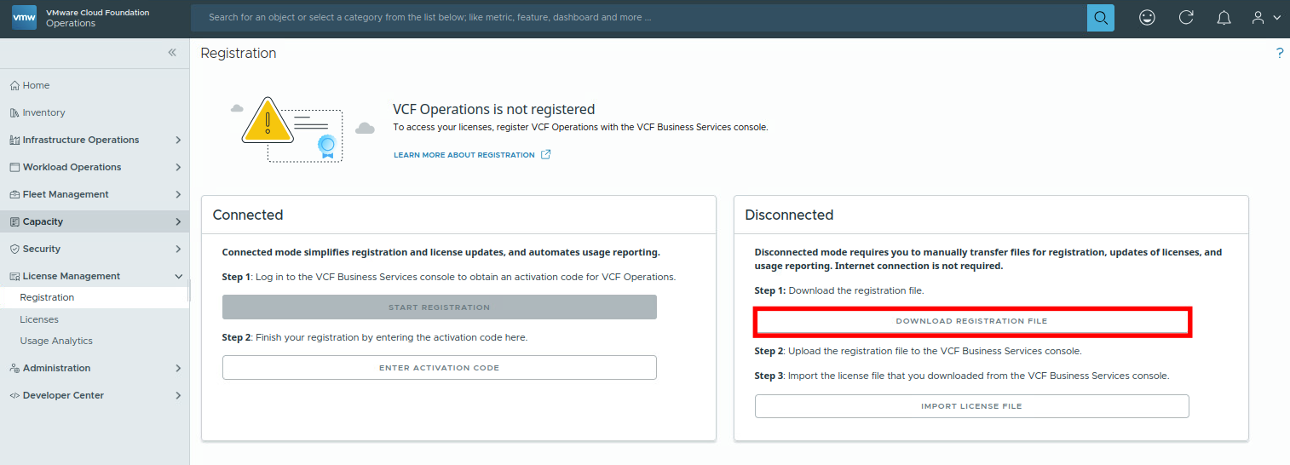Click the Workload Operations icon
1290x465 pixels.
(x=14, y=167)
